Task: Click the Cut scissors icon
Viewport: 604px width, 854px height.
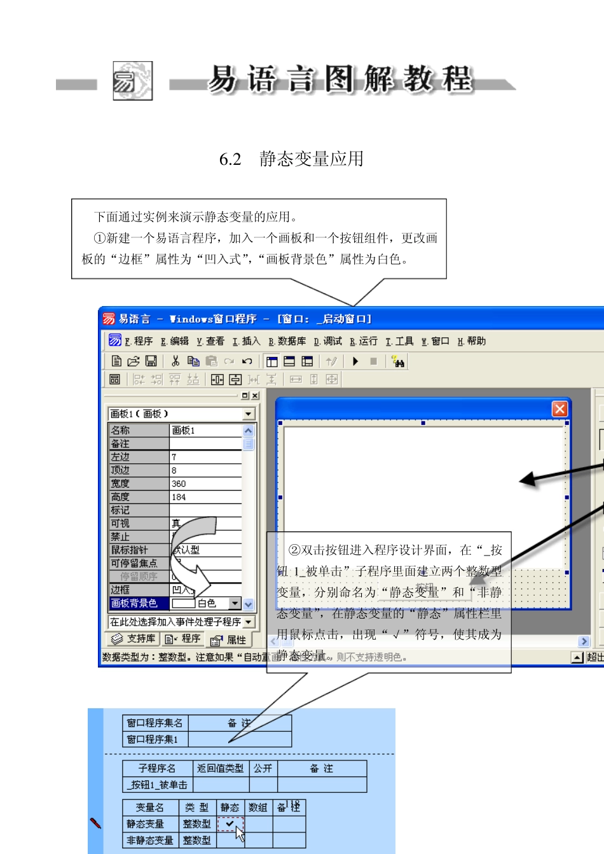Action: click(175, 361)
